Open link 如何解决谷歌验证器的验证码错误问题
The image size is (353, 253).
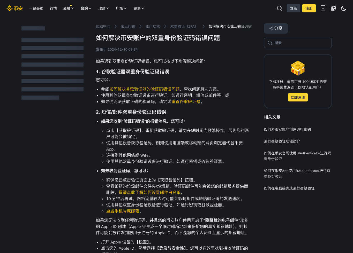[145, 89]
